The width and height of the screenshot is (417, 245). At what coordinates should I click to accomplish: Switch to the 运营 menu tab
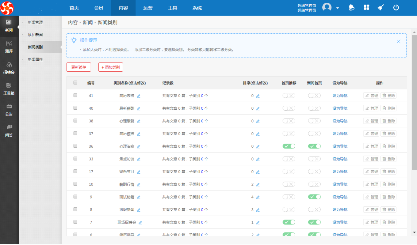148,8
